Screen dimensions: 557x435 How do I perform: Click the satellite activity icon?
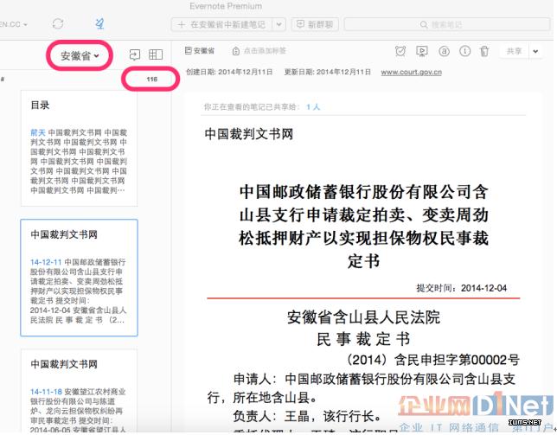99,24
